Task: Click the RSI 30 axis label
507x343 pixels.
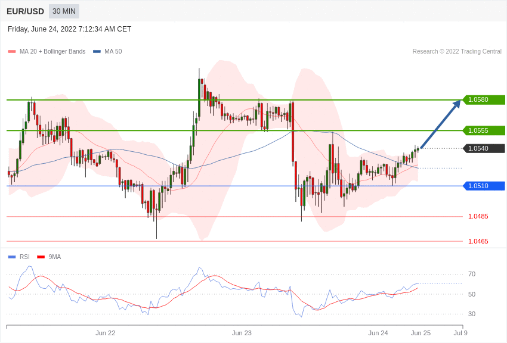Action: pos(472,314)
